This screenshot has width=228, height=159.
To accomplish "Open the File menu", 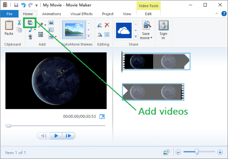I will point(9,14).
